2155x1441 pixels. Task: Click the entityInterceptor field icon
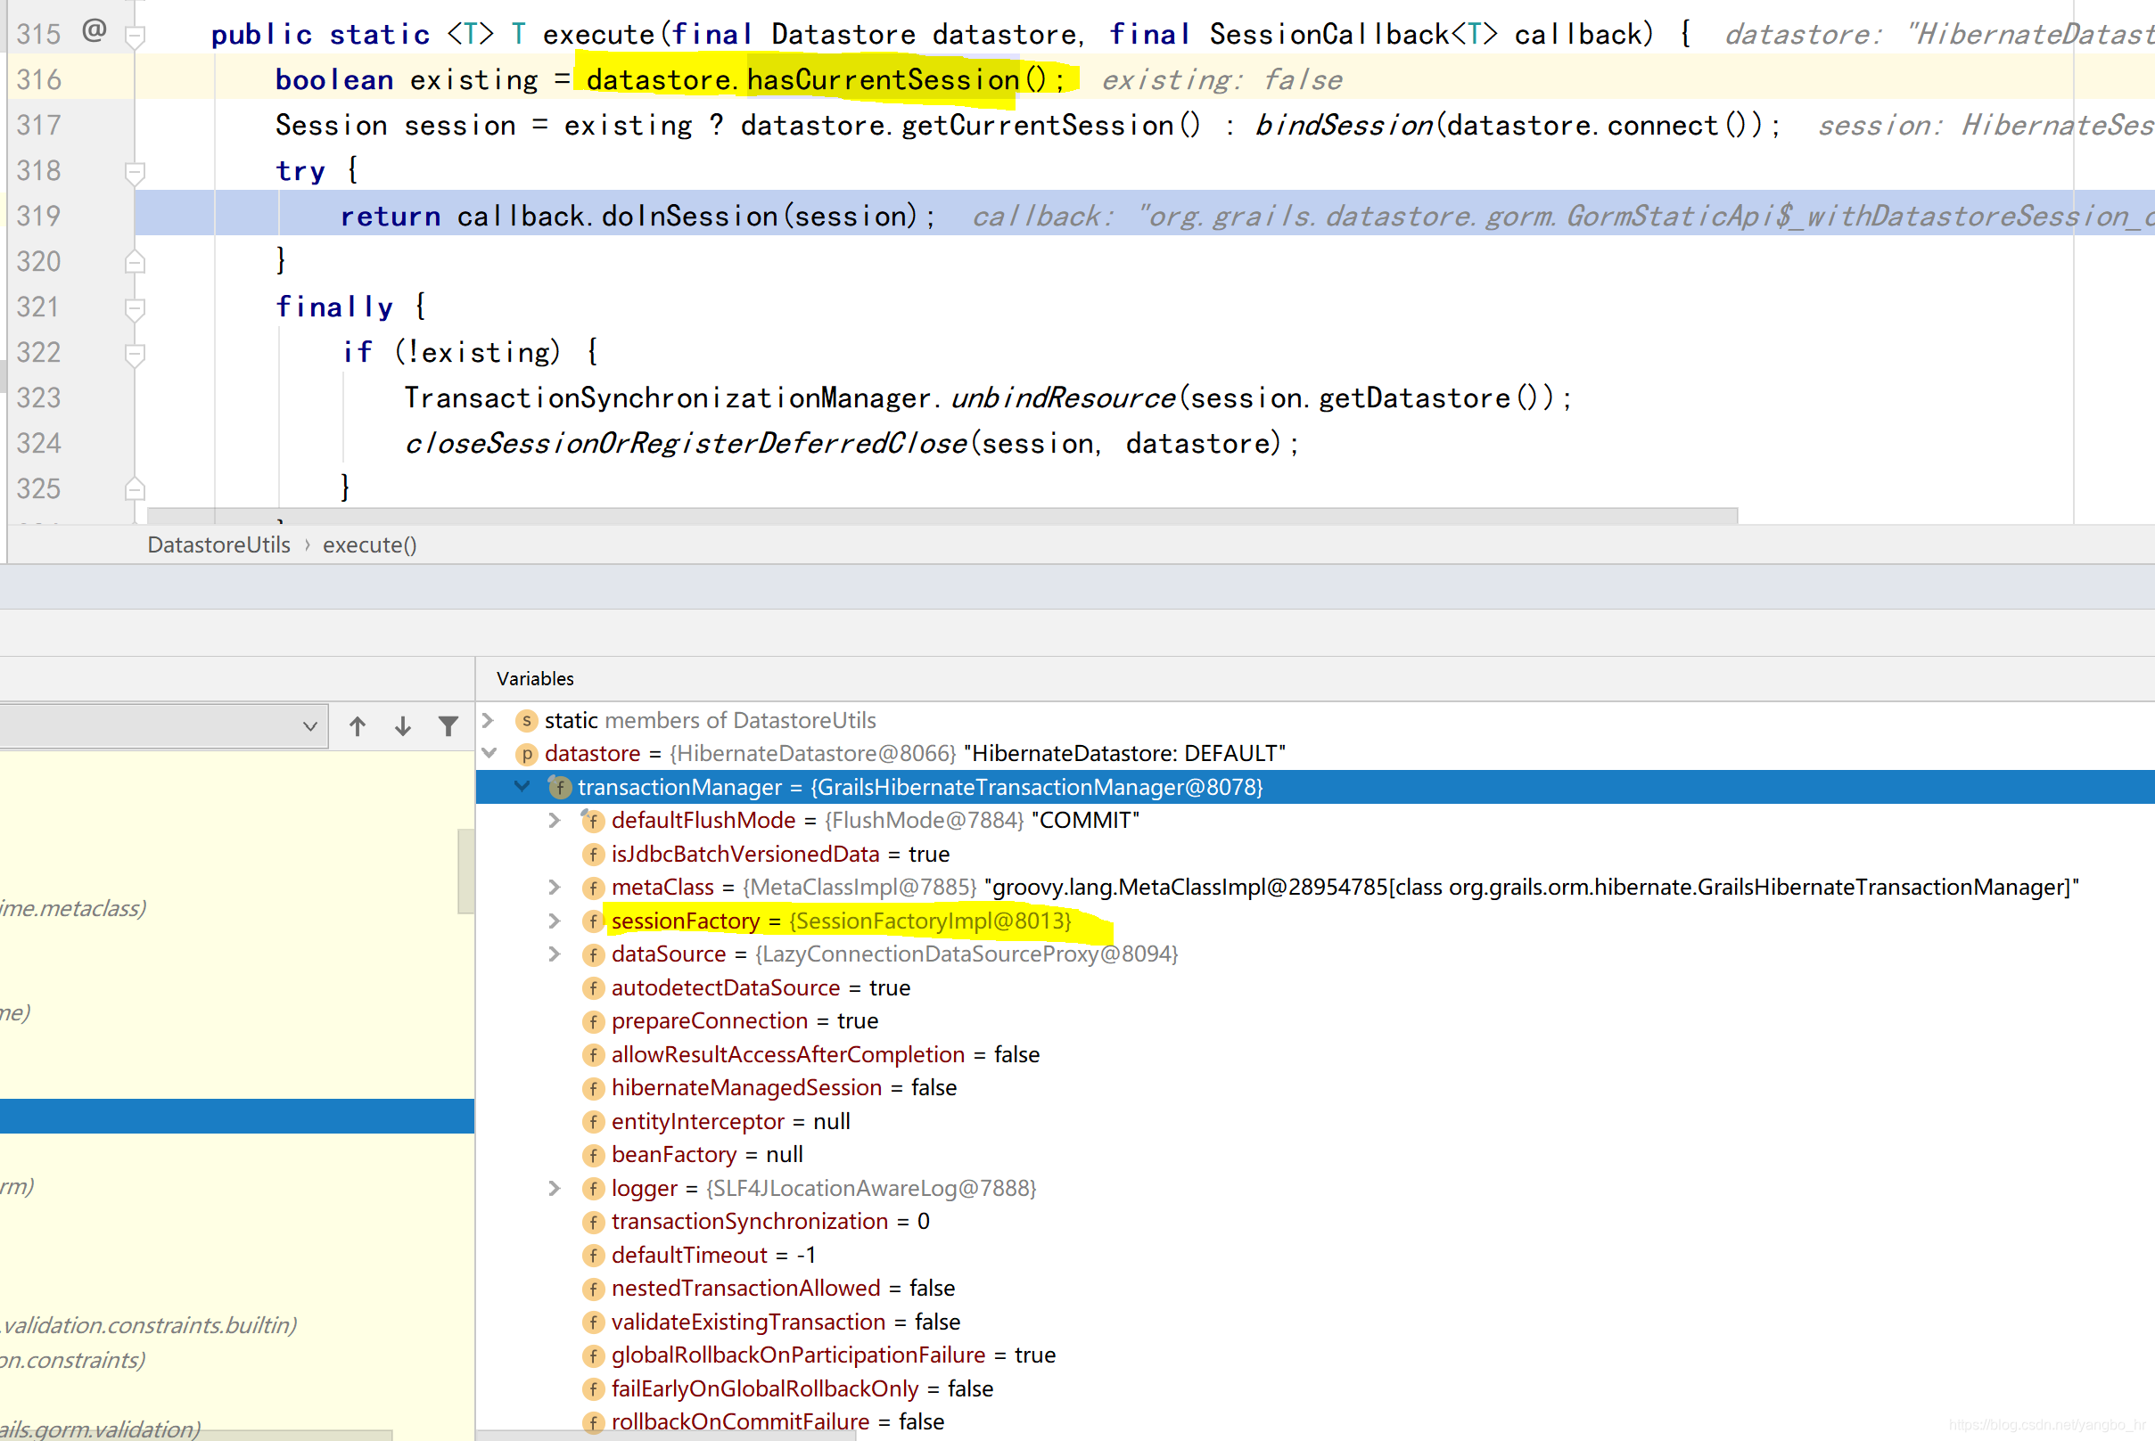[x=593, y=1121]
